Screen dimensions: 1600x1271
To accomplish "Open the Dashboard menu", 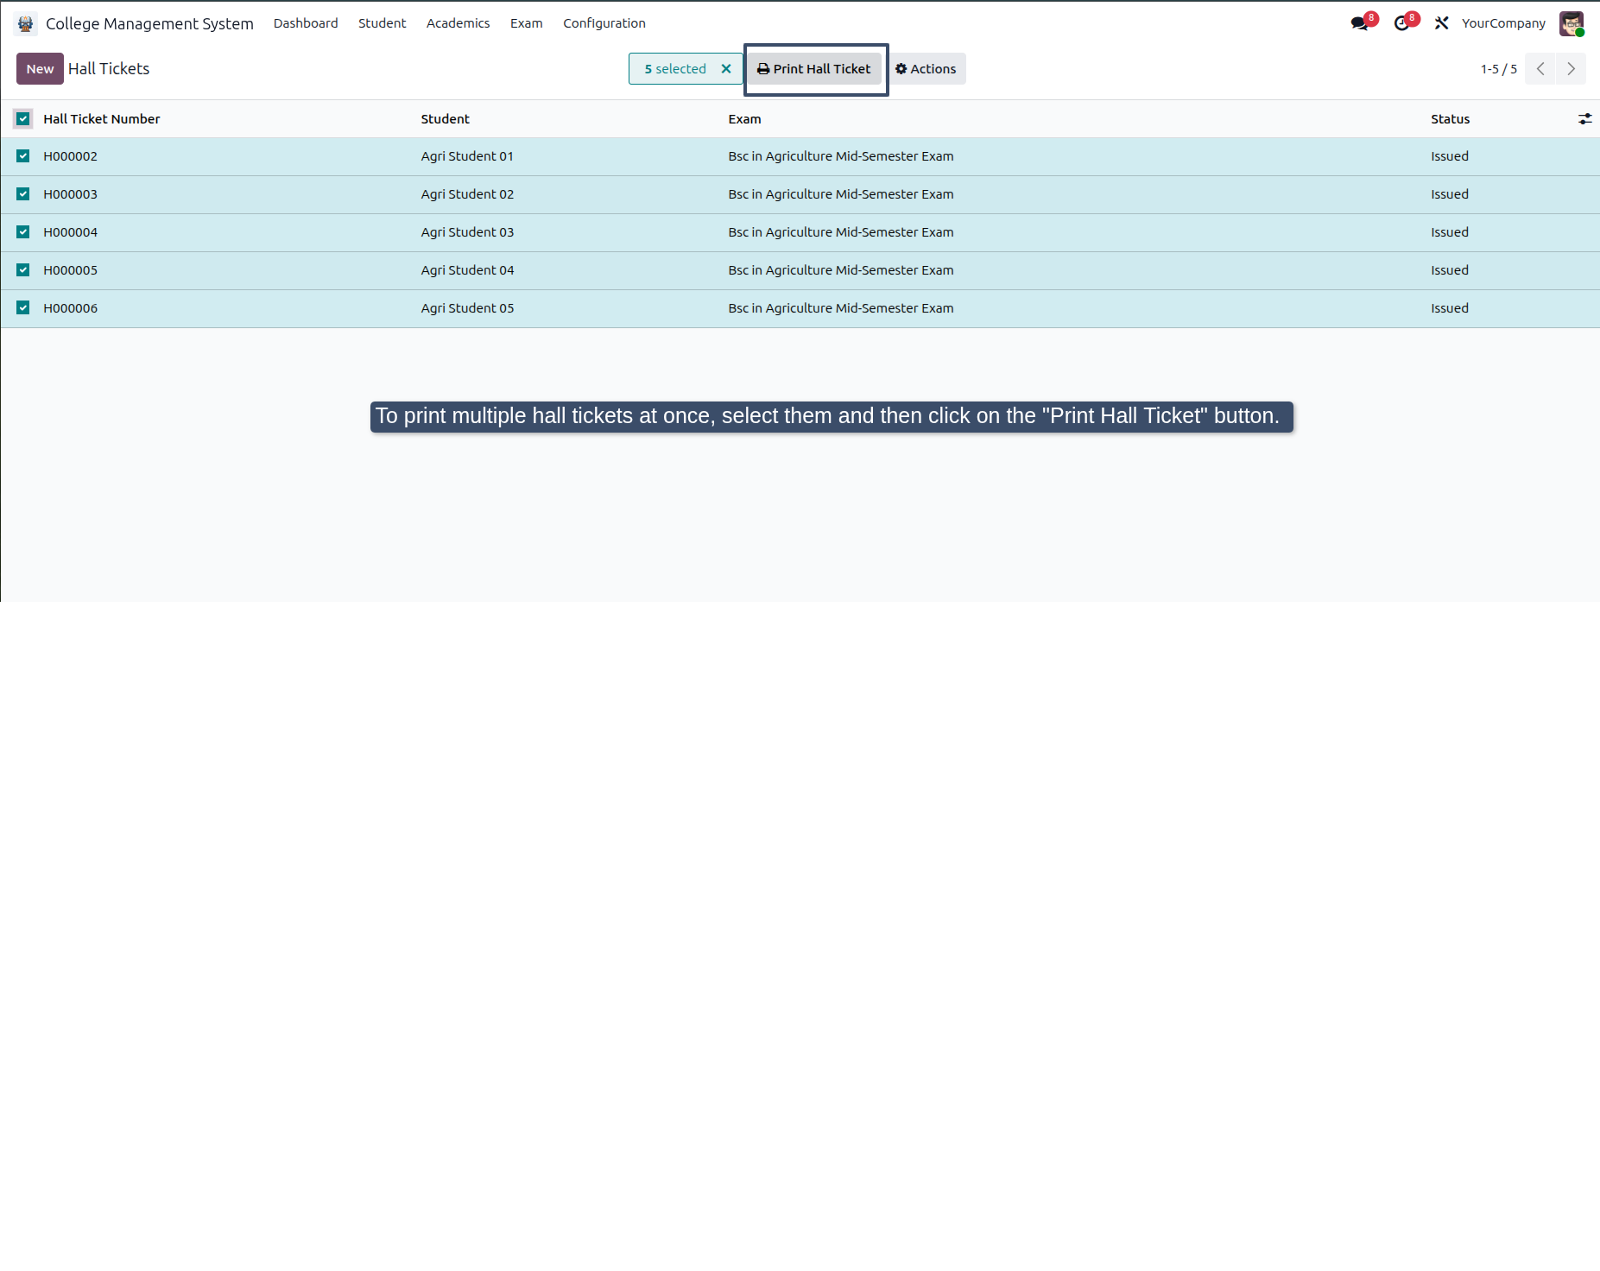I will point(306,23).
